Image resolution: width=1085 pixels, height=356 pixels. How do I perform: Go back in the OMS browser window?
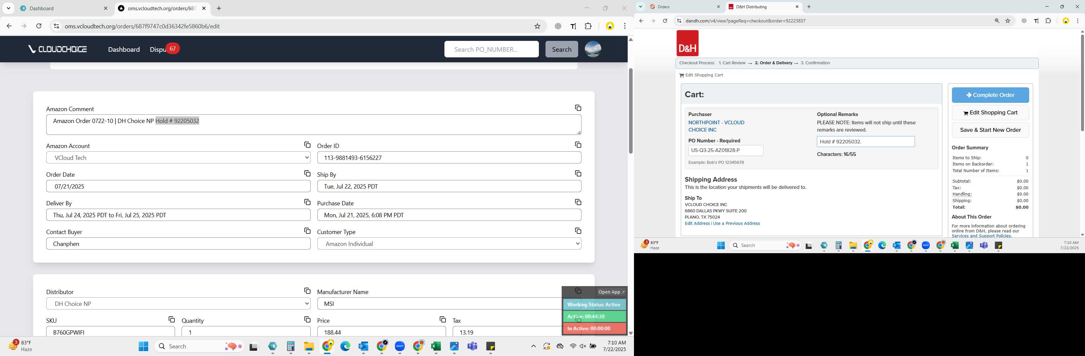(9, 26)
